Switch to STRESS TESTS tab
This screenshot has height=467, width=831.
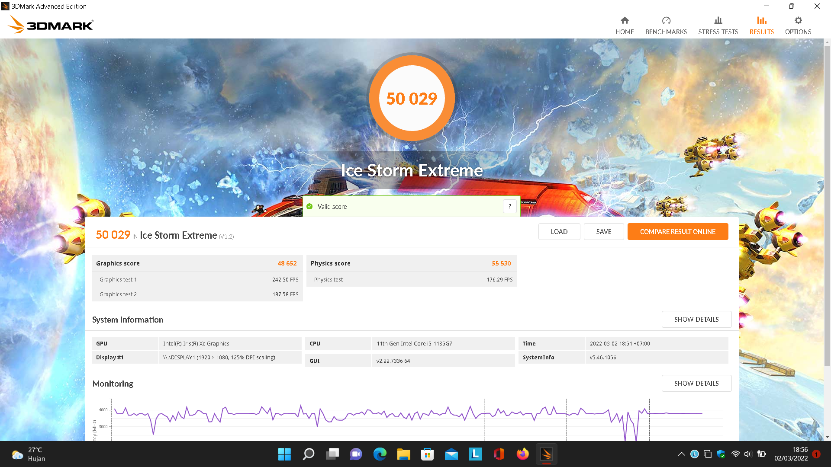pyautogui.click(x=718, y=26)
